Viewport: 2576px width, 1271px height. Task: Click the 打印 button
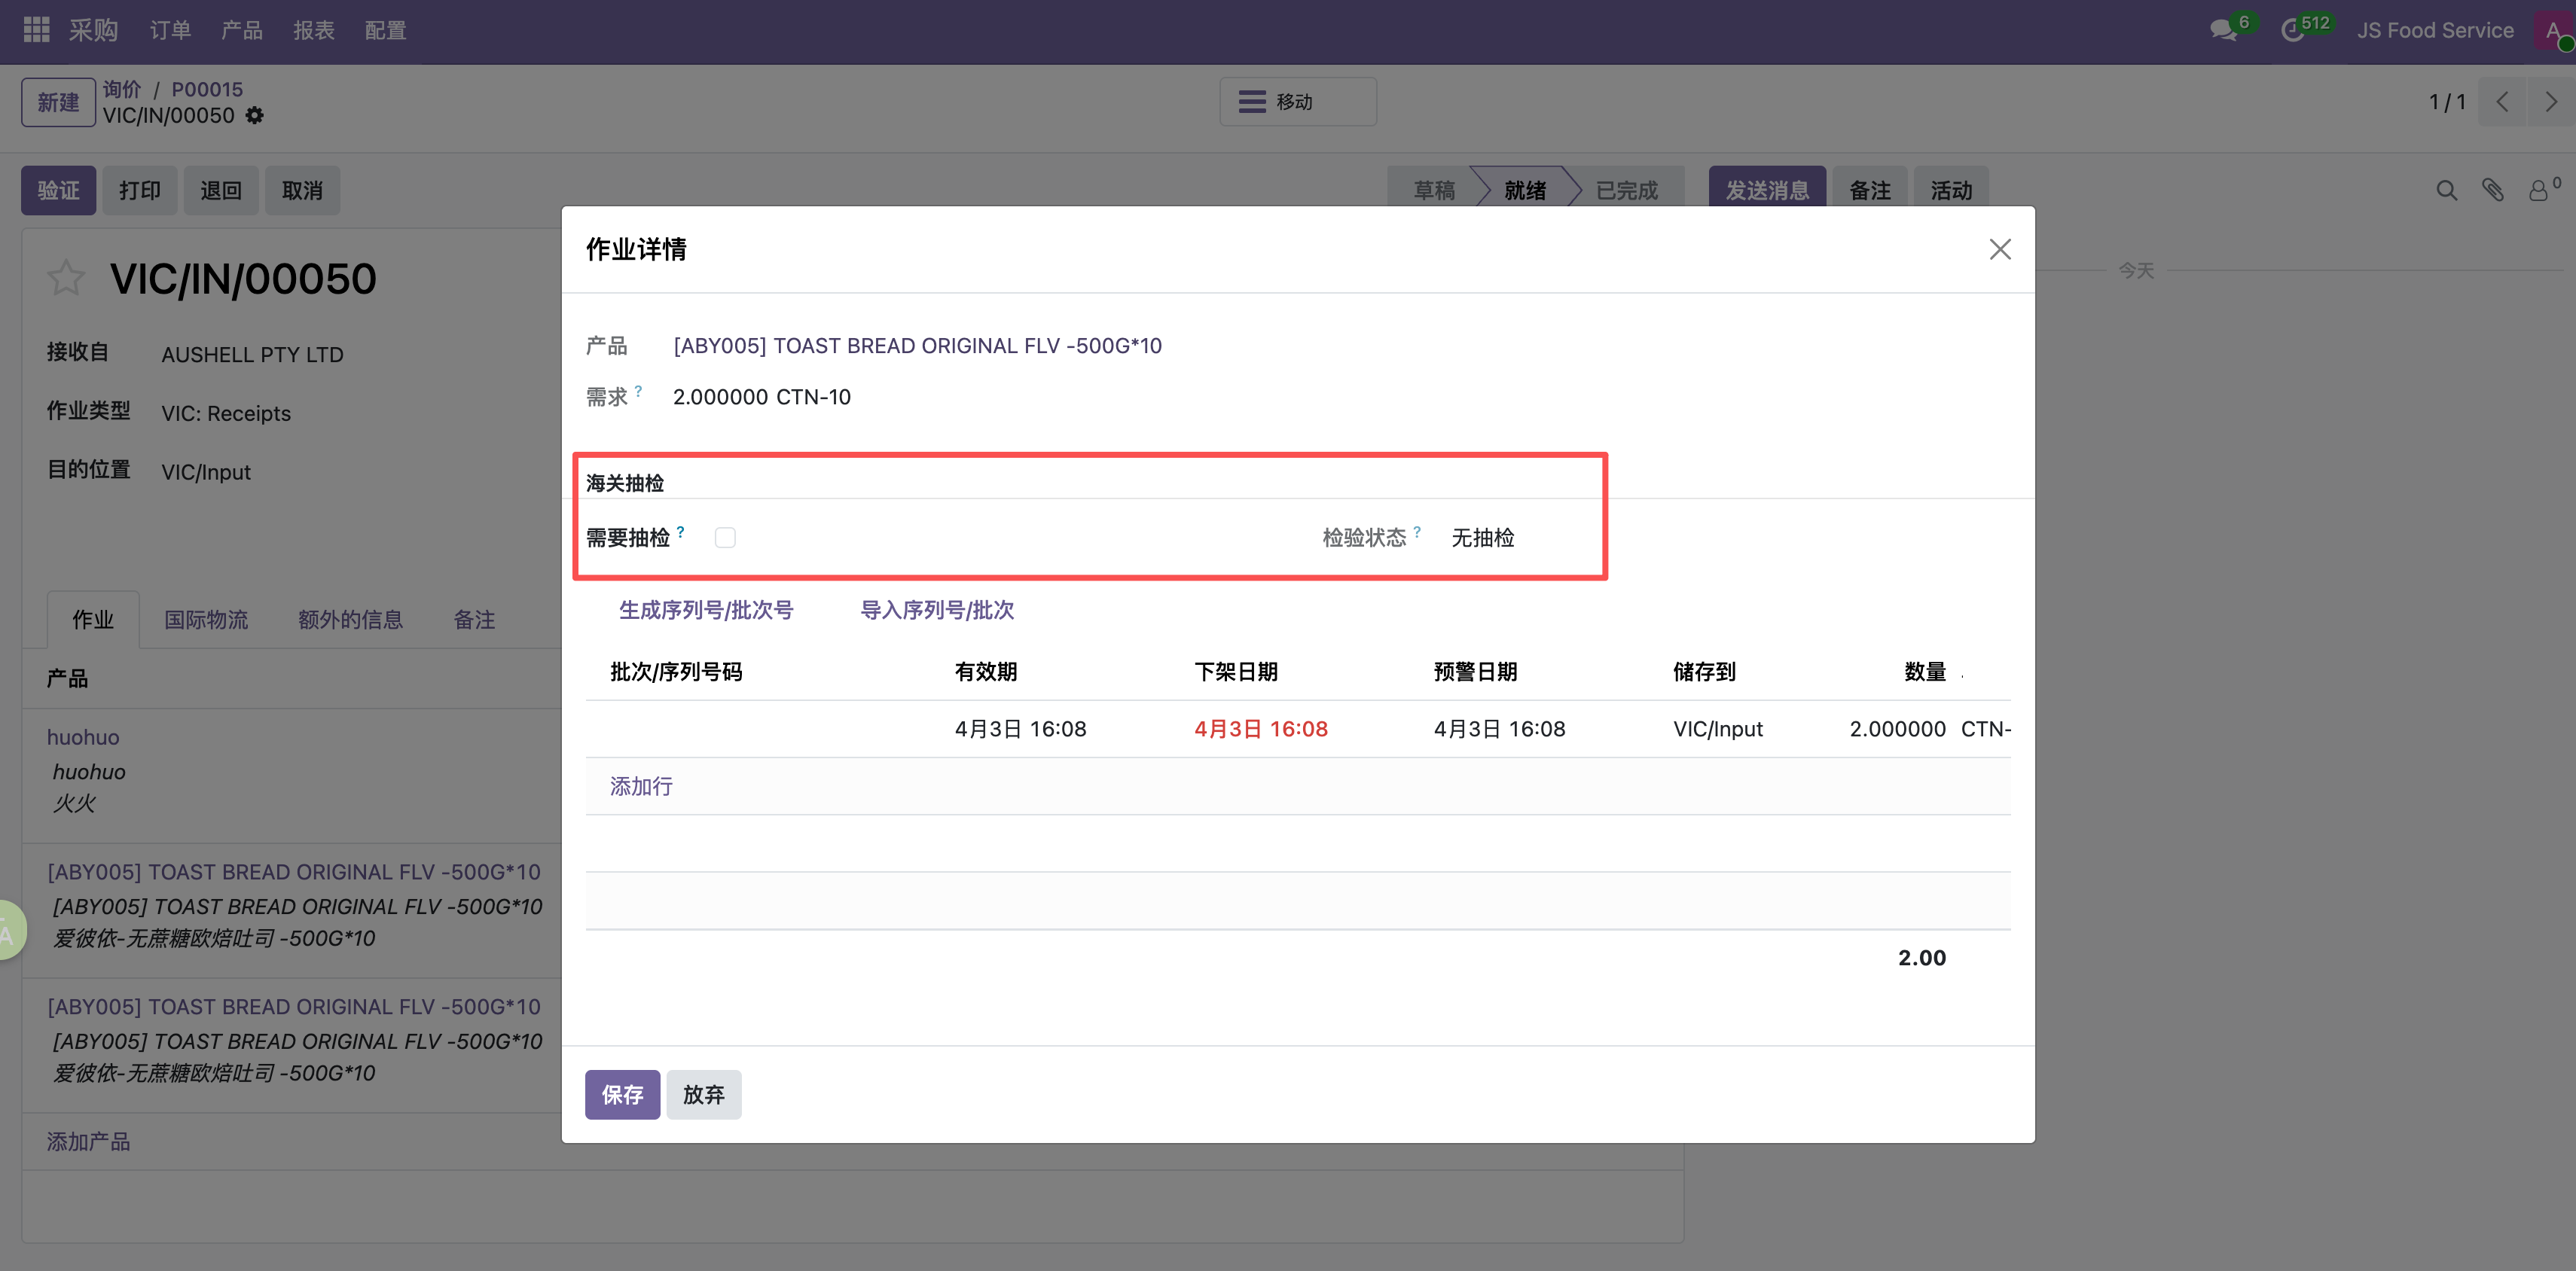(140, 190)
